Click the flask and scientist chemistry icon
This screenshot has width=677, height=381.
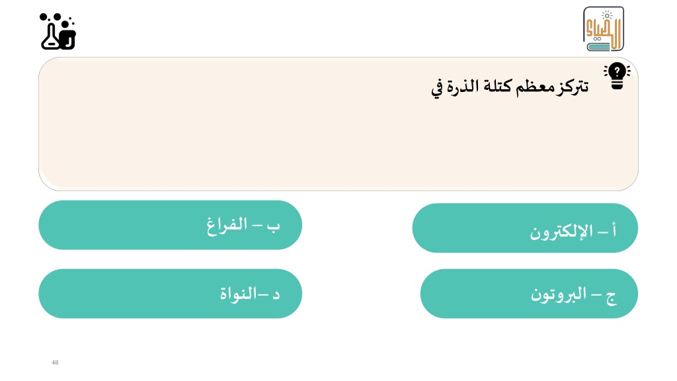click(x=58, y=32)
